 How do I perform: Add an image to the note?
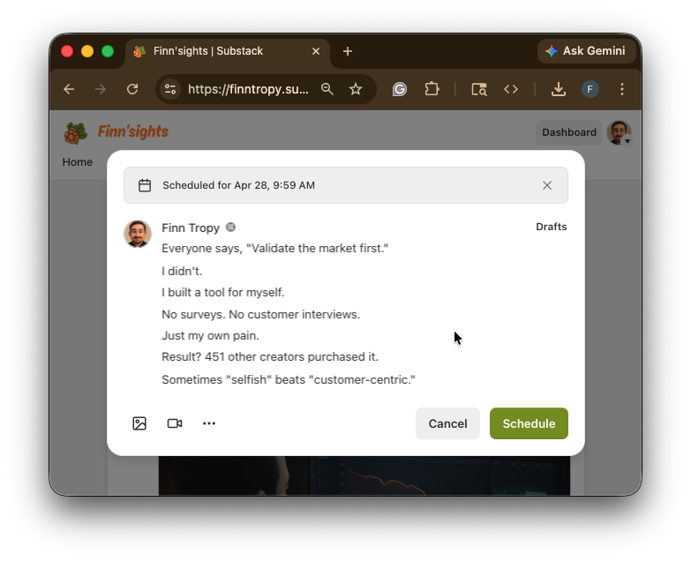point(139,423)
